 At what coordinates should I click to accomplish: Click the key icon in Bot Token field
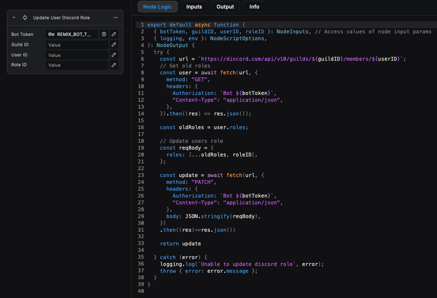51,34
